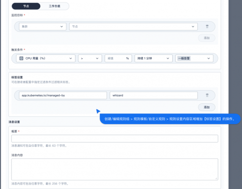Switch to the 节点 toggle option

(x=26, y=6)
